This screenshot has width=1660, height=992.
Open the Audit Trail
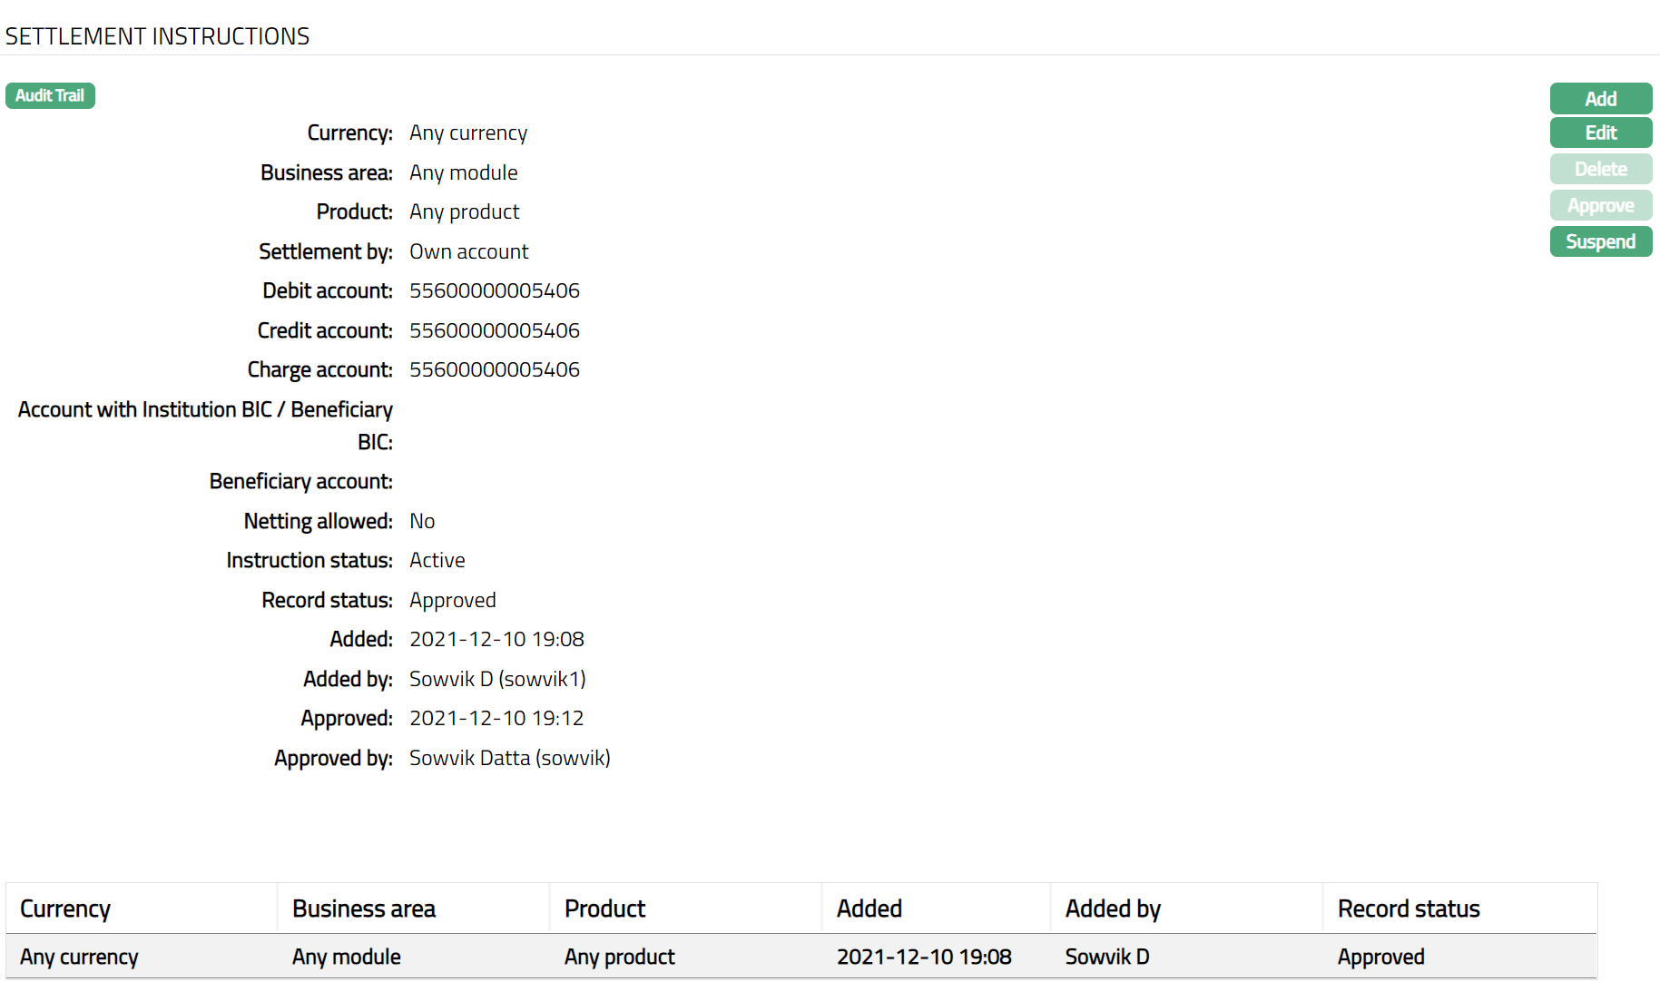[50, 95]
